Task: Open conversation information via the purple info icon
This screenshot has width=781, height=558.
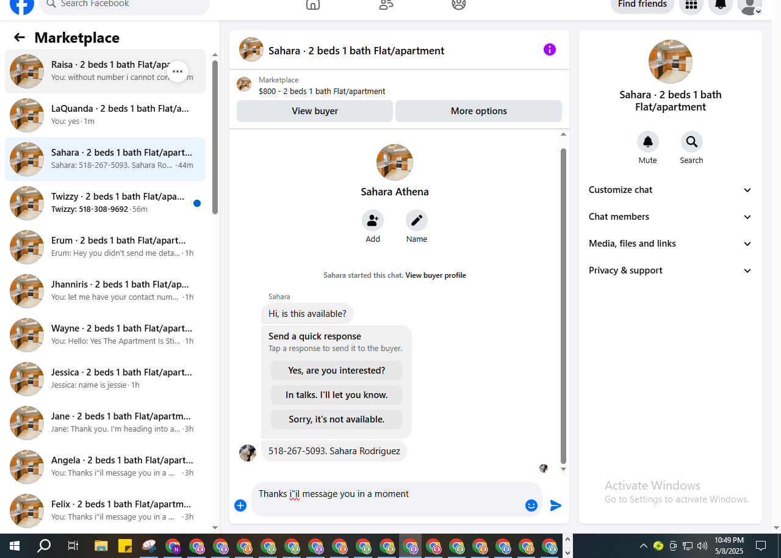Action: [x=550, y=49]
